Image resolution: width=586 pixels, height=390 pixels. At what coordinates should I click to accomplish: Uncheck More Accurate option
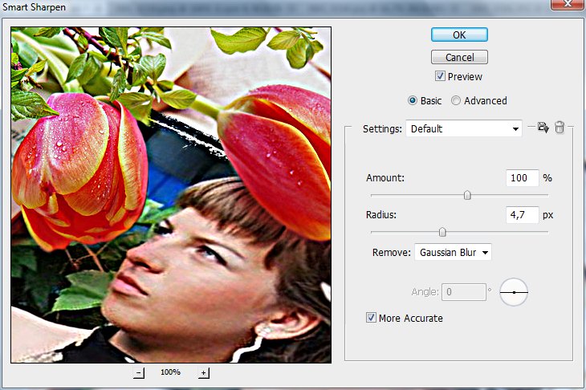click(x=371, y=318)
